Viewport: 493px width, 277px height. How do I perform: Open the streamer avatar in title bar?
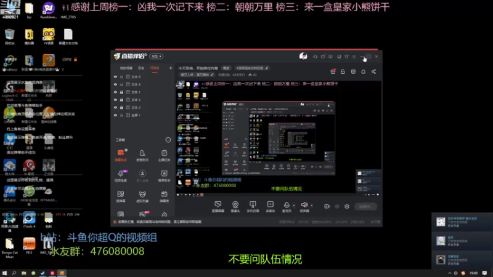(303, 56)
